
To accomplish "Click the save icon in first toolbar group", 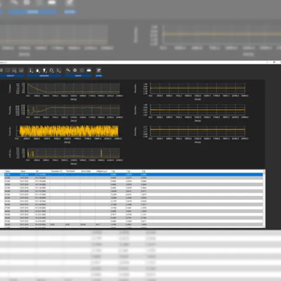I will [21, 70].
